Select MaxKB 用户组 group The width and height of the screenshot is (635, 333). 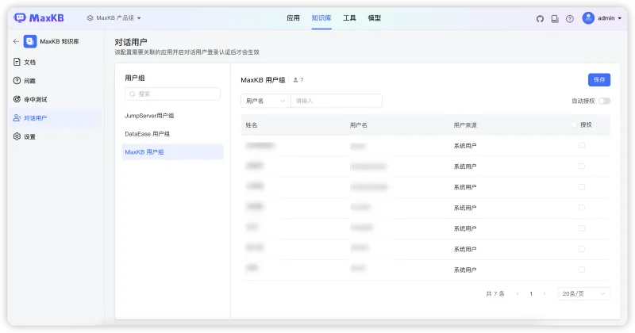click(x=172, y=152)
